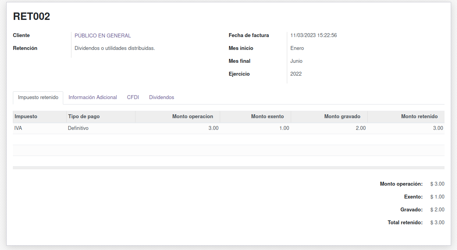
Task: Select the Dividendos tab
Action: click(162, 98)
